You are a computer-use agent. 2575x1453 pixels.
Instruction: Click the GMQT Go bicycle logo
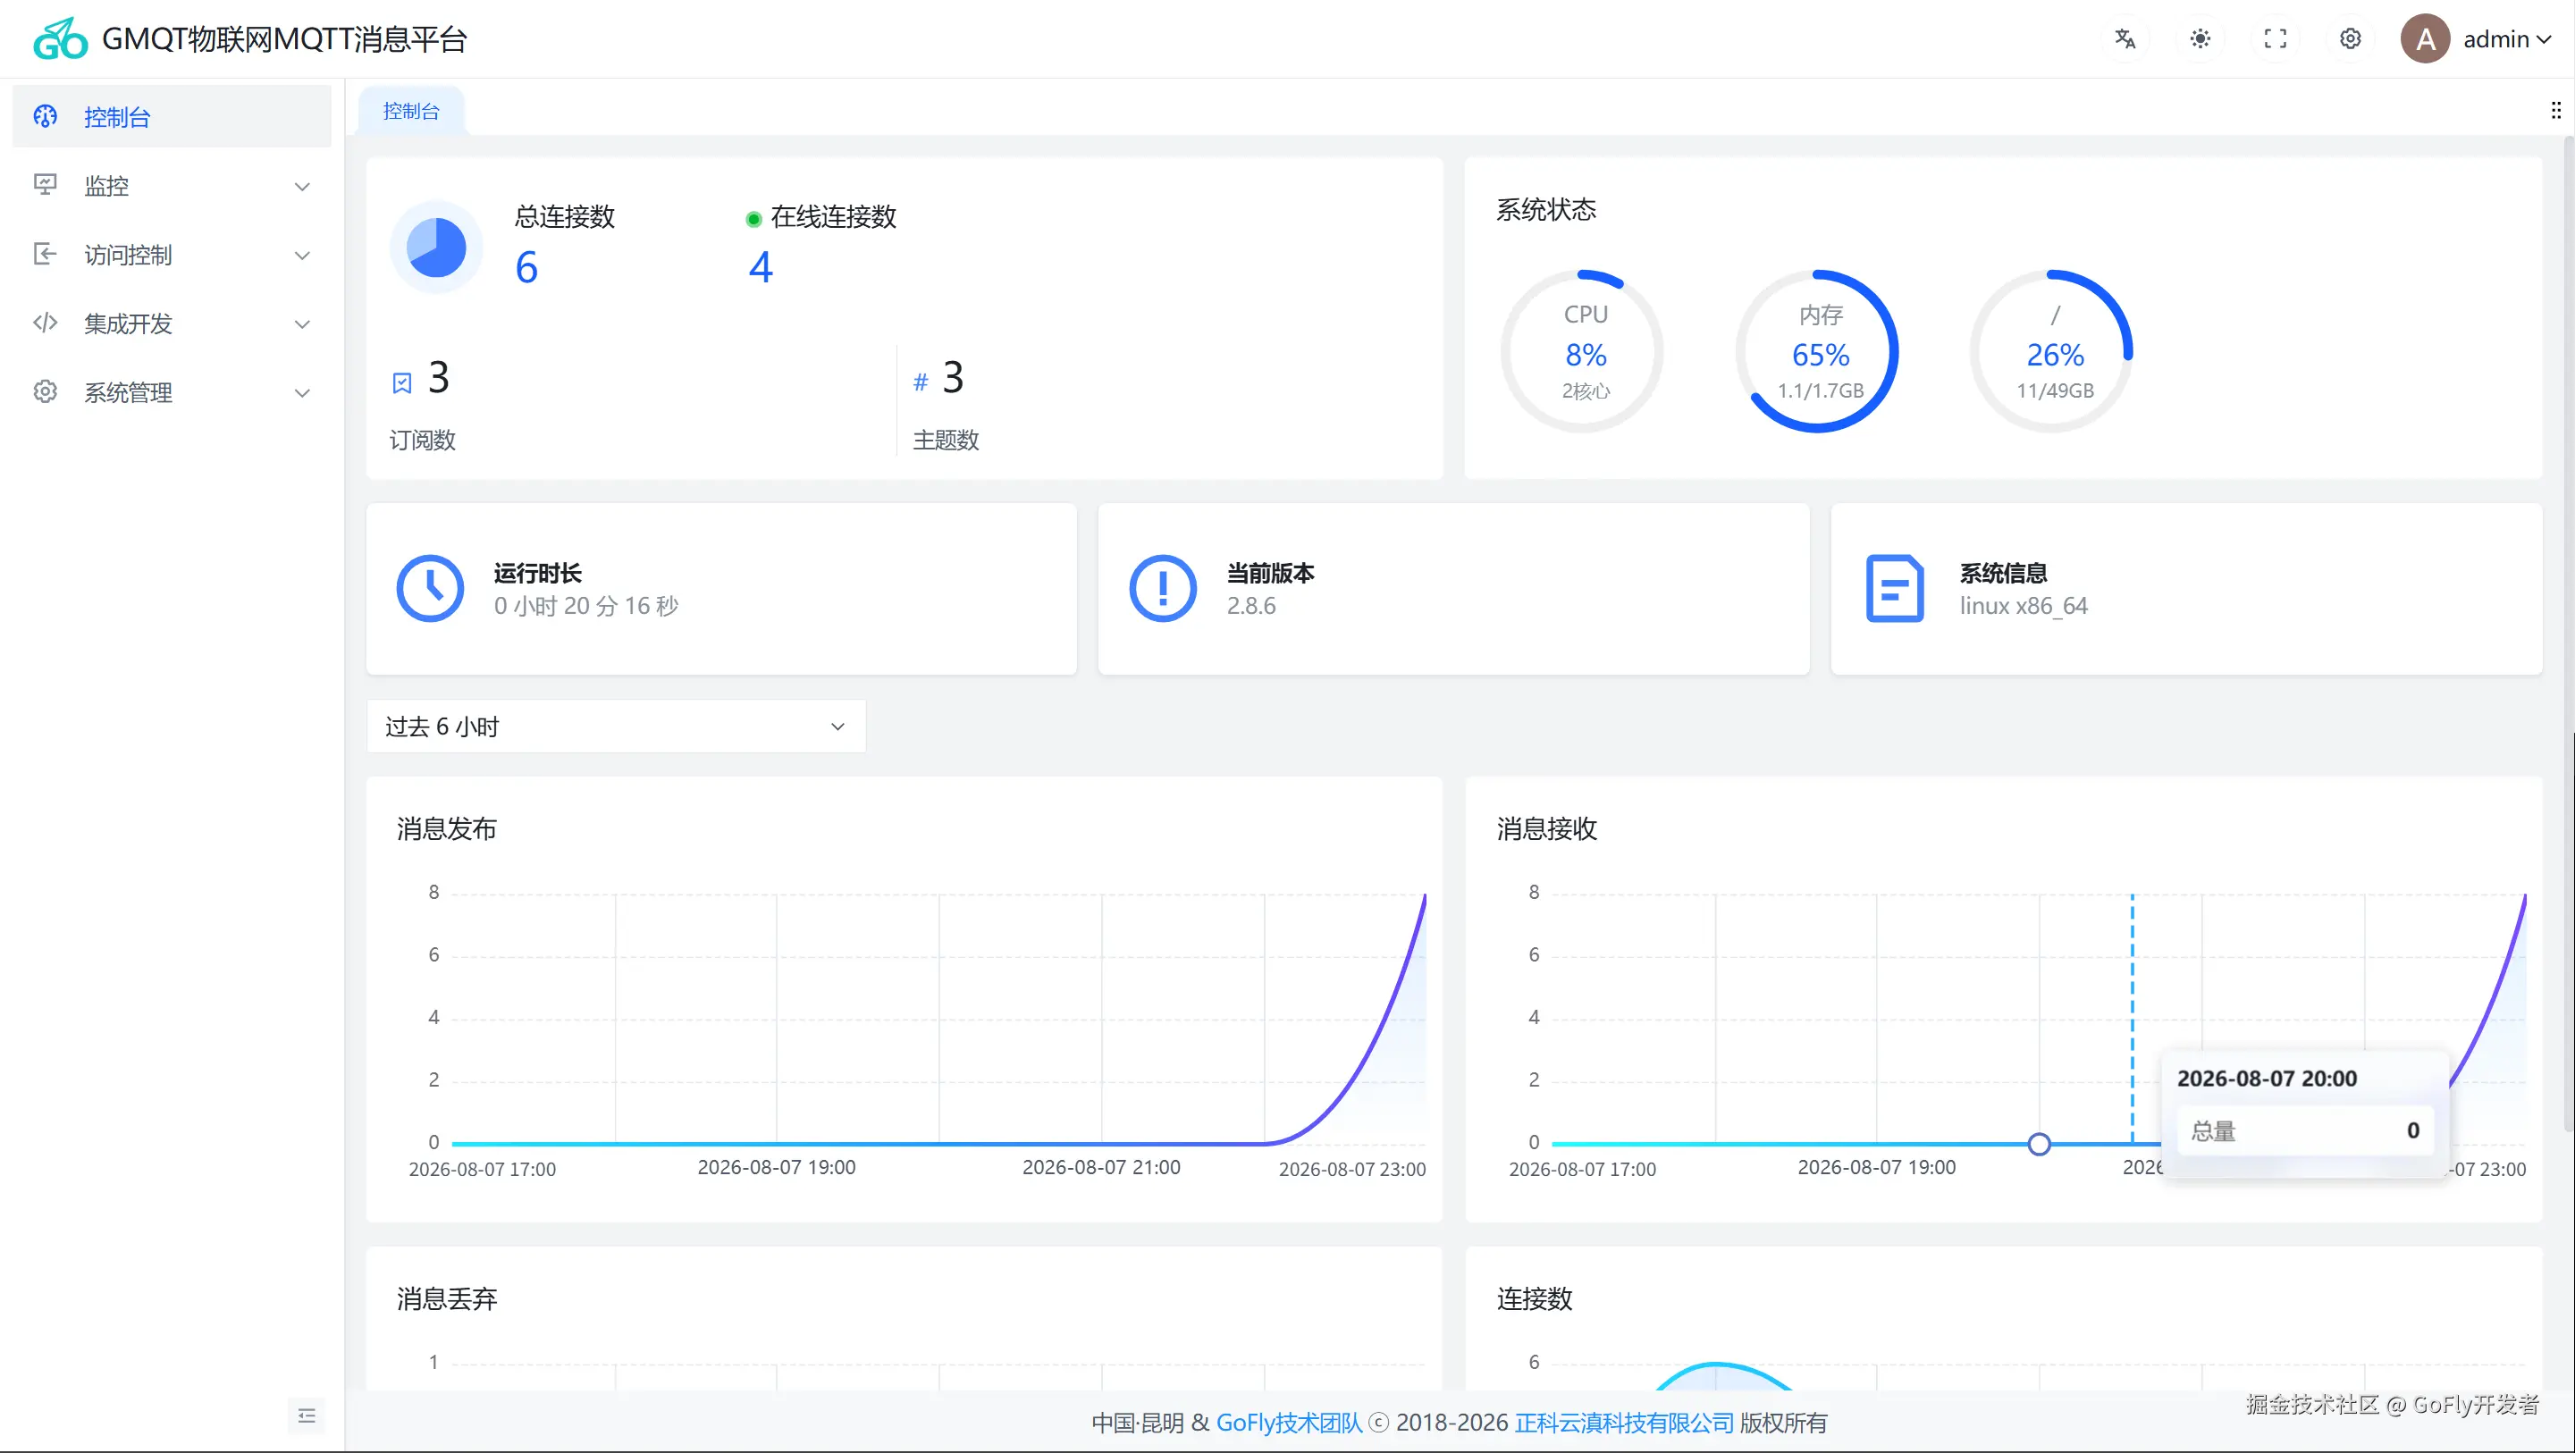point(60,39)
